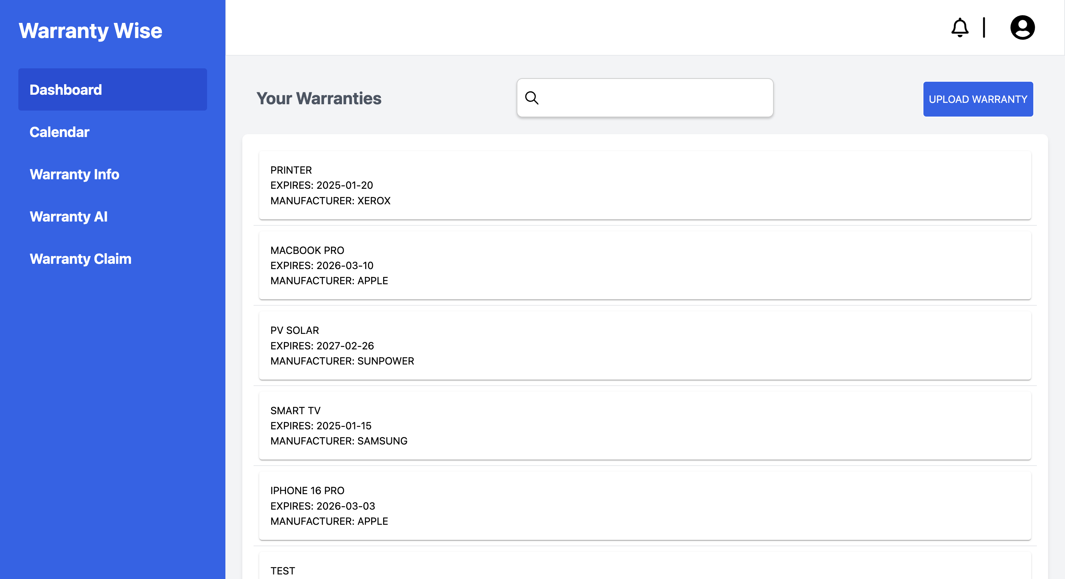Click the Sunpower manufacturer text
Screen dimensions: 1065x579
(342, 361)
